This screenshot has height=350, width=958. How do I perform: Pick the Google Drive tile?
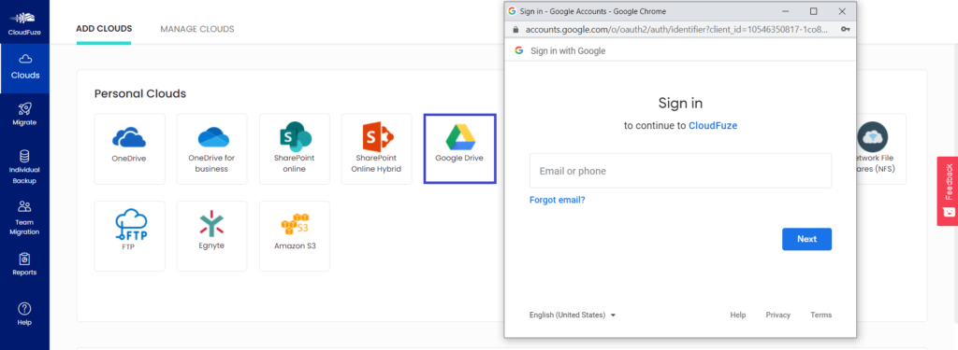point(459,148)
